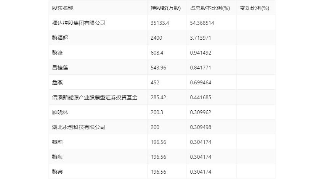Select the 变动比例(%) column header

[x=255, y=8]
